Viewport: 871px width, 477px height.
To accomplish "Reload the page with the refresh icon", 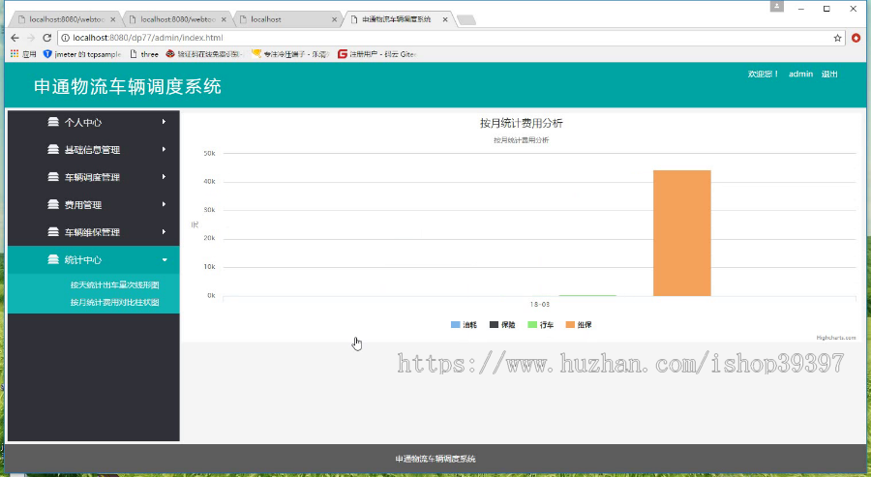I will click(x=47, y=38).
